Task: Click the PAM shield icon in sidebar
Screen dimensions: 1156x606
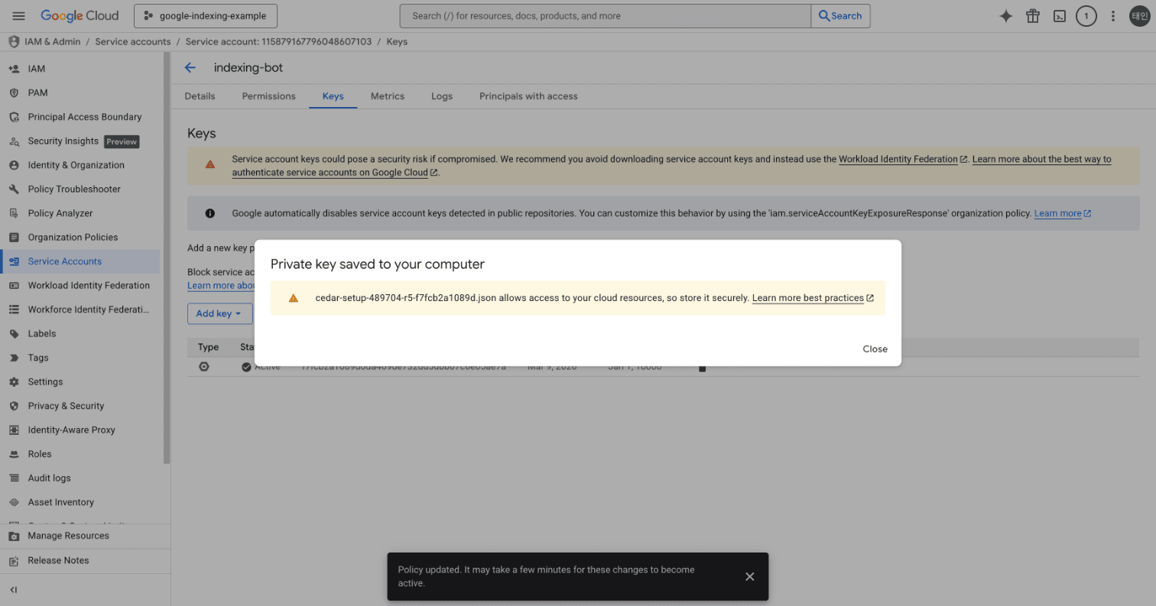Action: pyautogui.click(x=14, y=93)
